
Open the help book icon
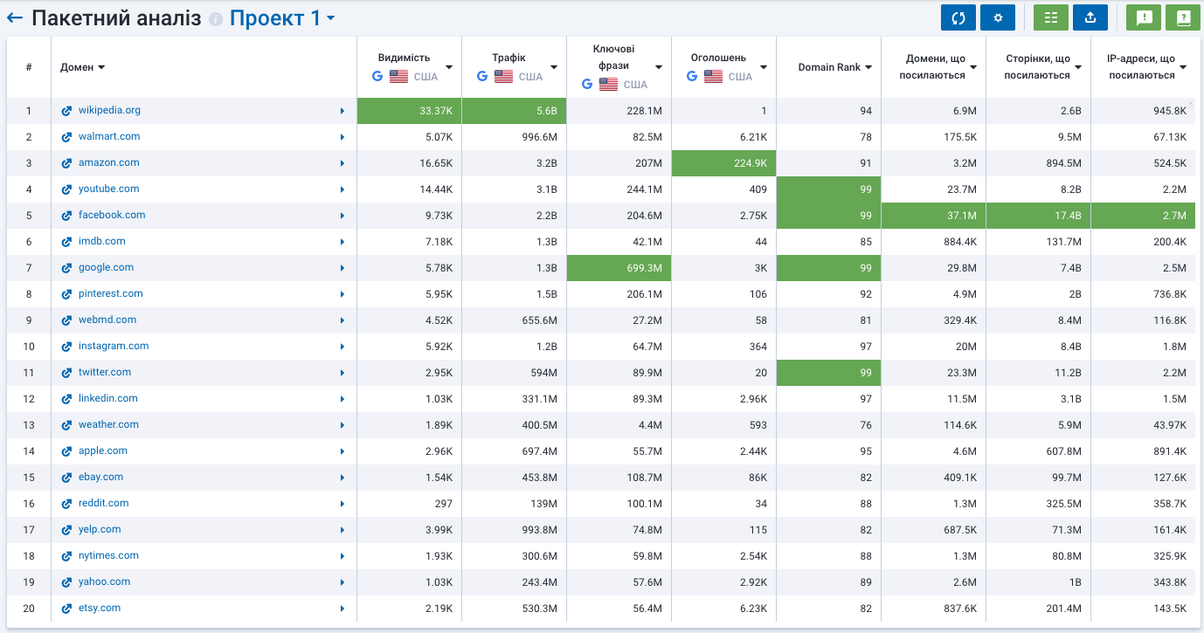1183,17
